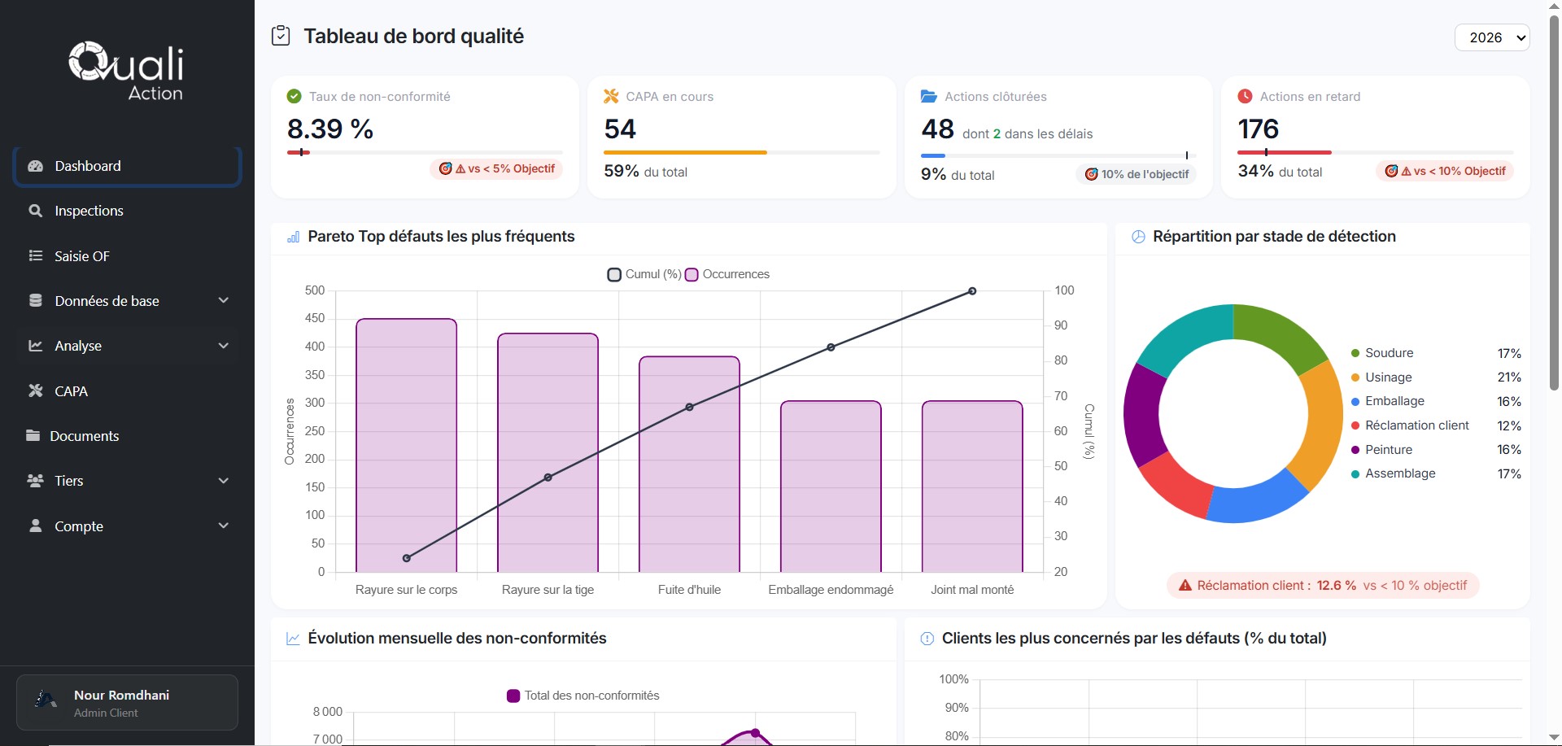Click red clock icon on Actions en retard
The image size is (1562, 746).
1245,96
